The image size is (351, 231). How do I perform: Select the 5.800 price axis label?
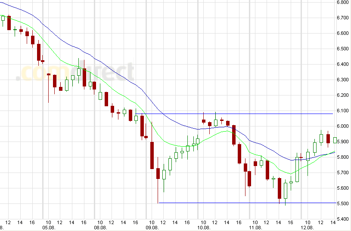point(343,157)
